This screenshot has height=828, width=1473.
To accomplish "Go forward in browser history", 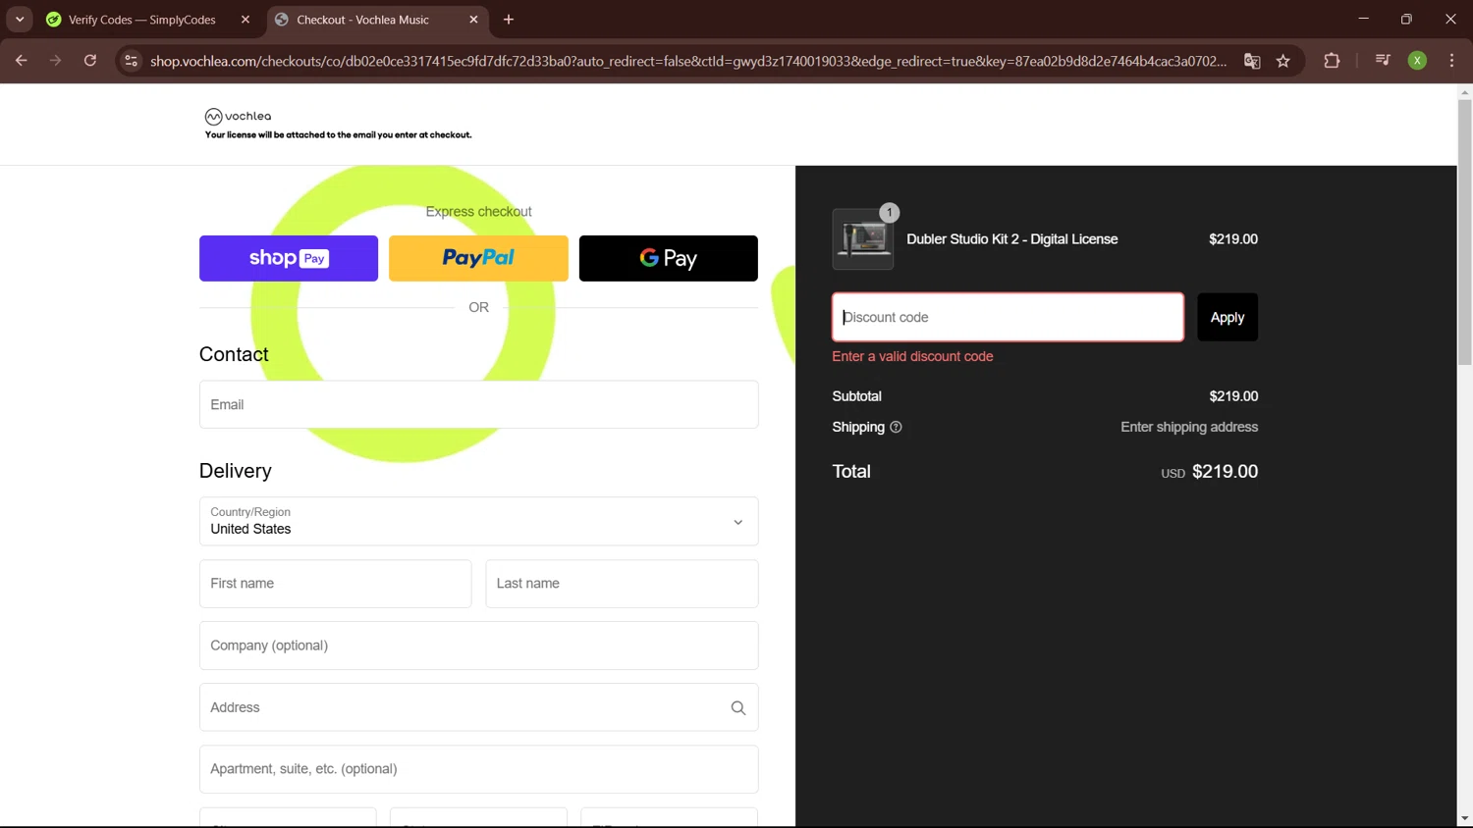I will point(56,61).
